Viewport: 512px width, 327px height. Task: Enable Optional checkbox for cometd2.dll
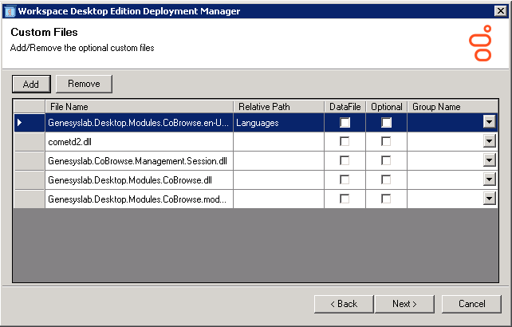click(x=386, y=141)
